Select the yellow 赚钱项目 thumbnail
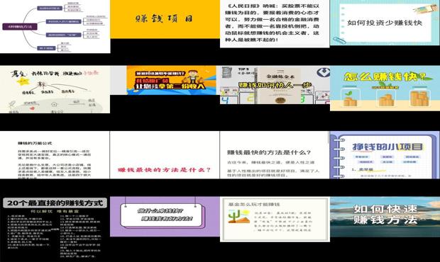This screenshot has height=262, width=440. click(165, 19)
